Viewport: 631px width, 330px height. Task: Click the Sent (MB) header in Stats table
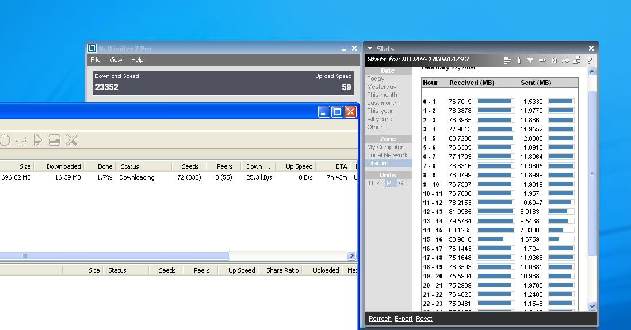tap(549, 83)
